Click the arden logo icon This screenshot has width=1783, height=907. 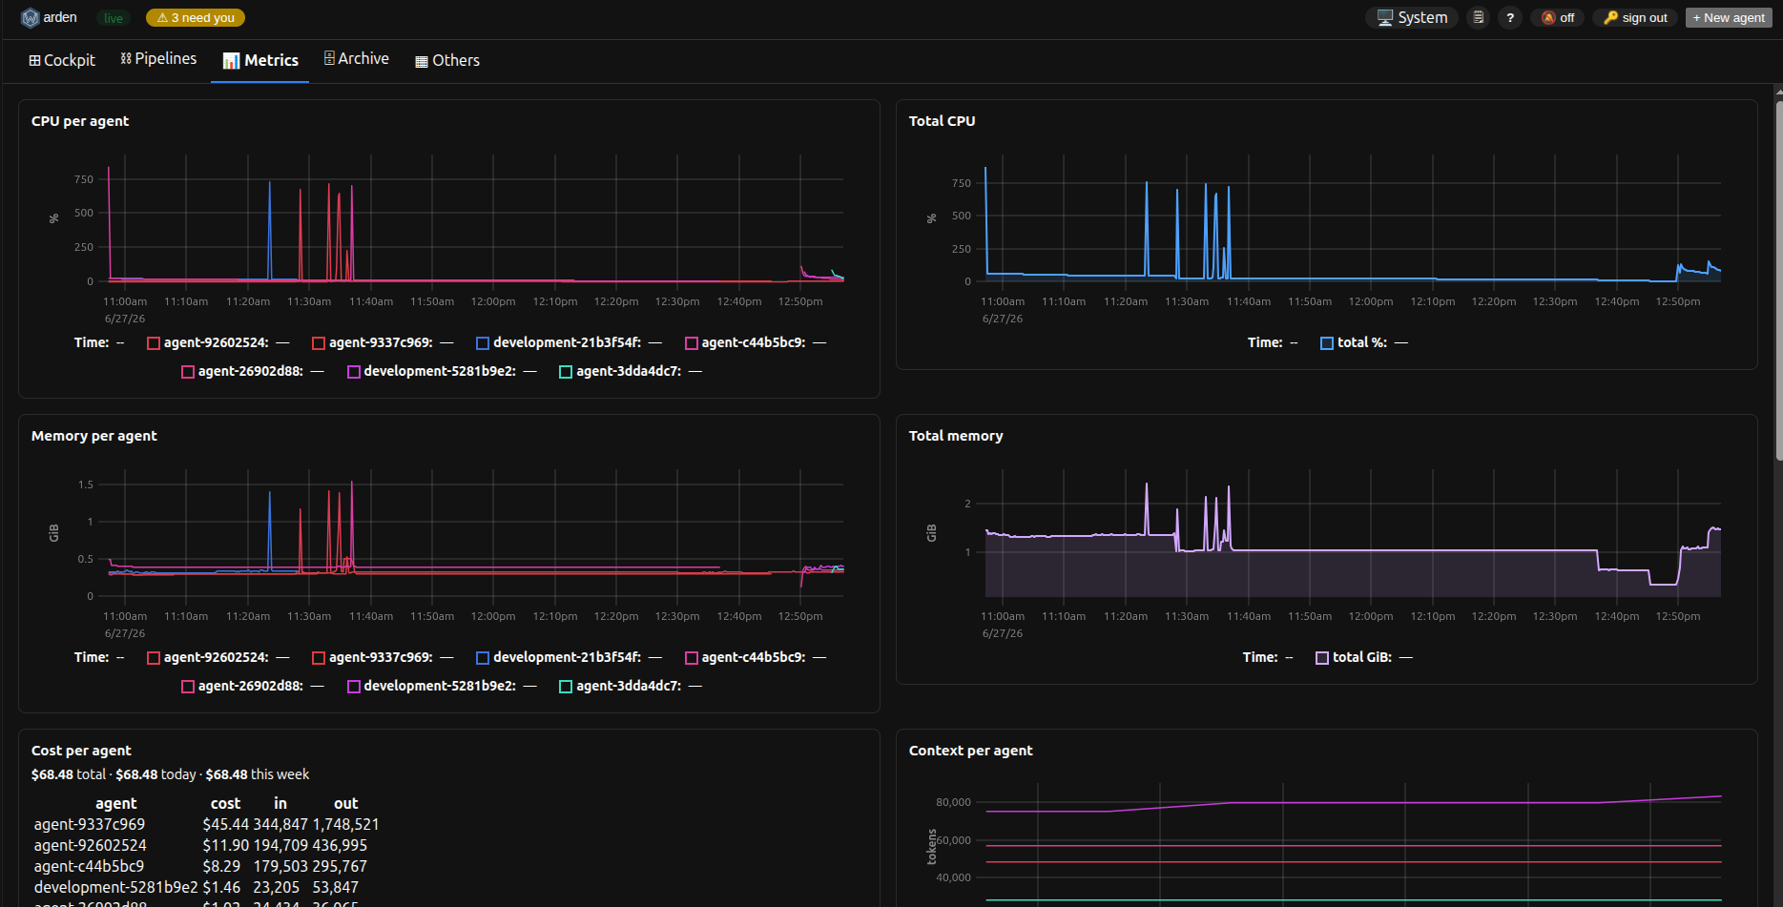coord(30,18)
